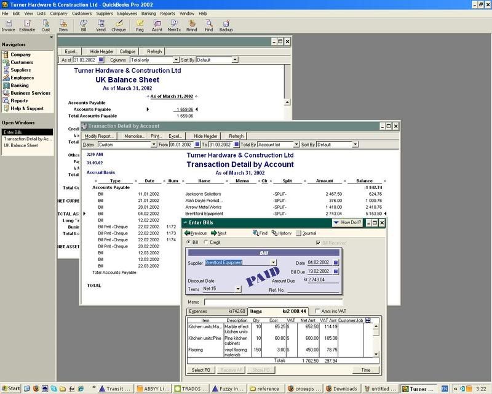
Task: Click the Memo input field
Action: pos(273,302)
